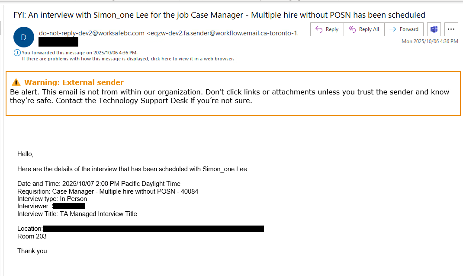Click the 'You forwarded this message' notice
Image resolution: width=463 pixels, height=276 pixels.
click(x=80, y=53)
